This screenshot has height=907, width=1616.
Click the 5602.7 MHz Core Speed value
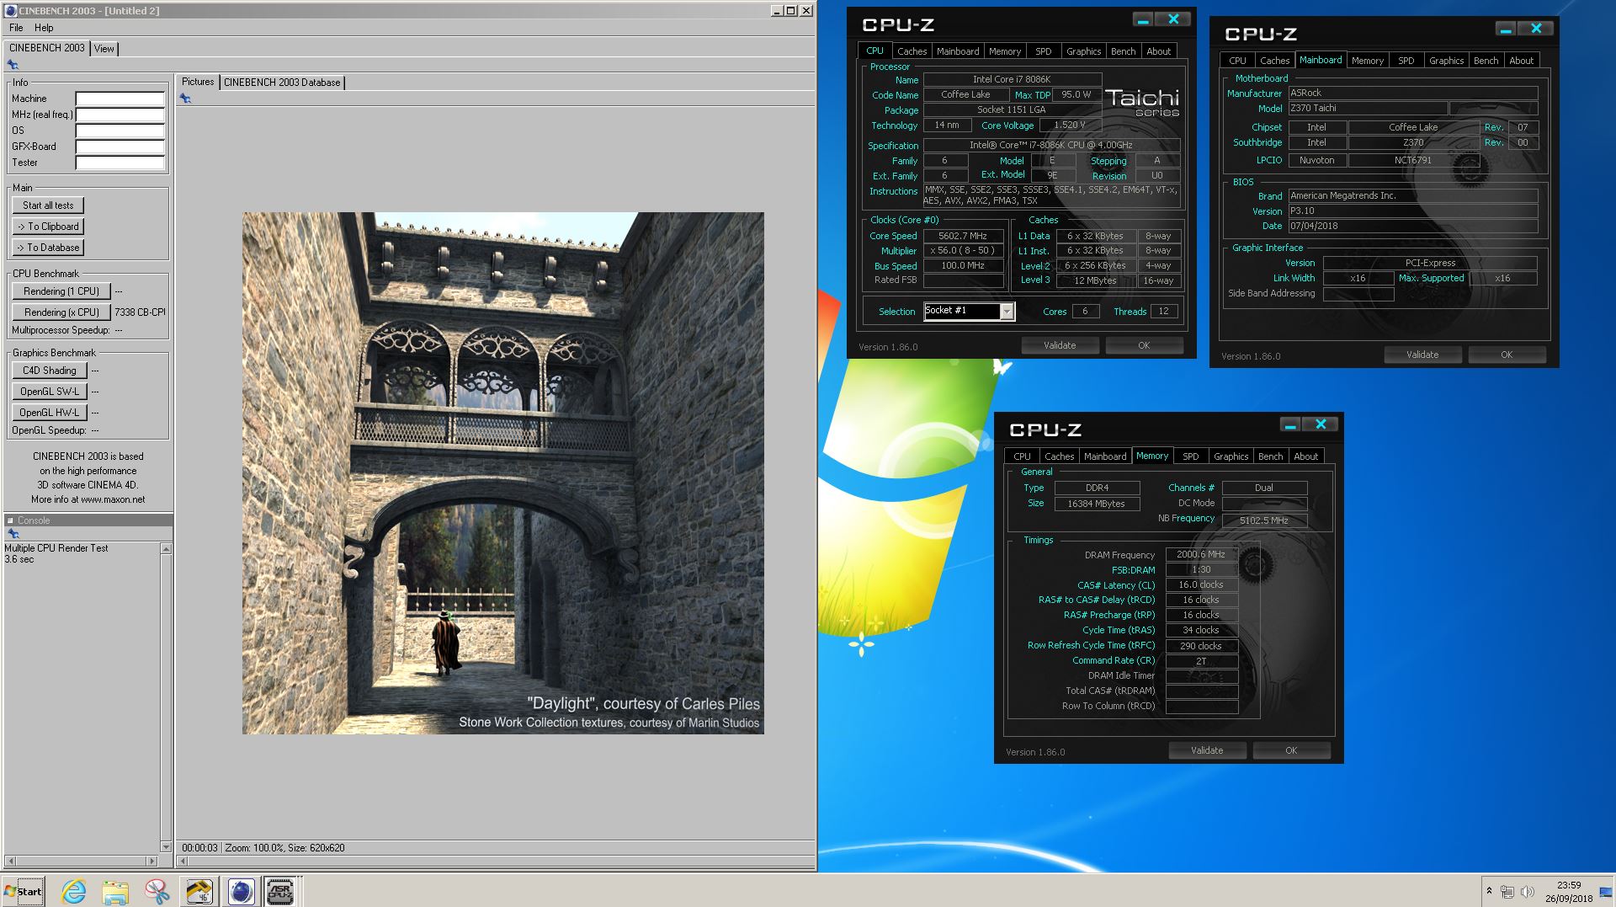(963, 236)
